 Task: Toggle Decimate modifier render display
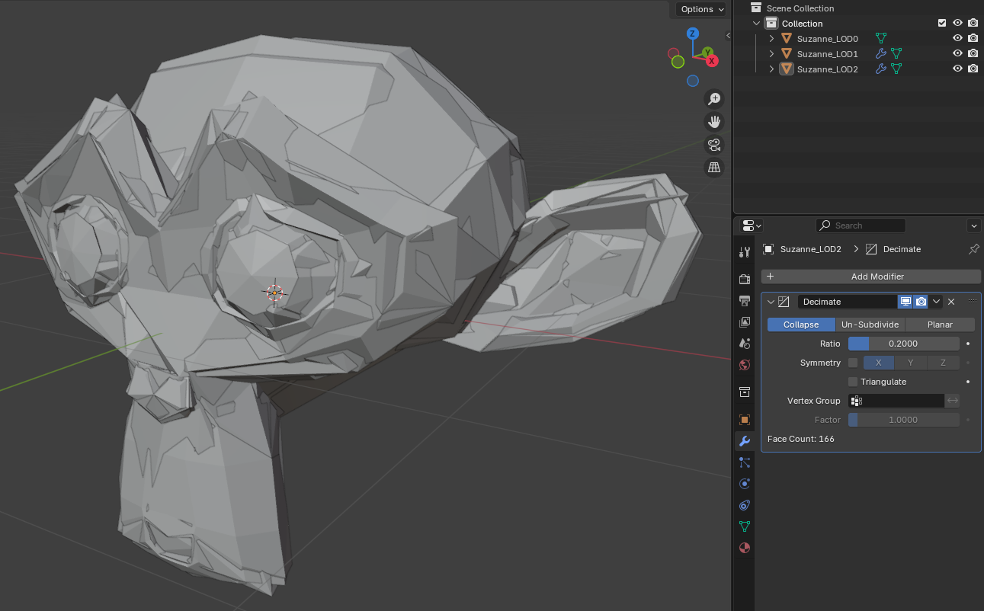(921, 302)
